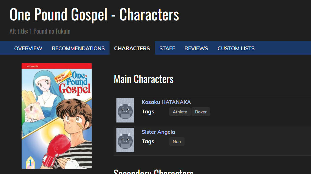The height and width of the screenshot is (174, 311).
Task: Select the Nun tag
Action: (177, 142)
